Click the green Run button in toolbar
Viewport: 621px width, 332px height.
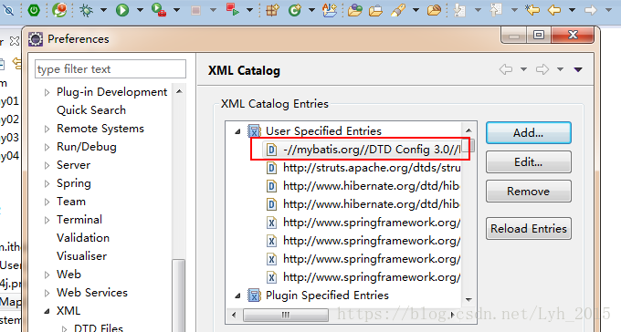coord(122,10)
